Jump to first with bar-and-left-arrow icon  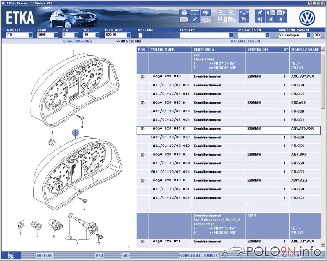point(271,19)
